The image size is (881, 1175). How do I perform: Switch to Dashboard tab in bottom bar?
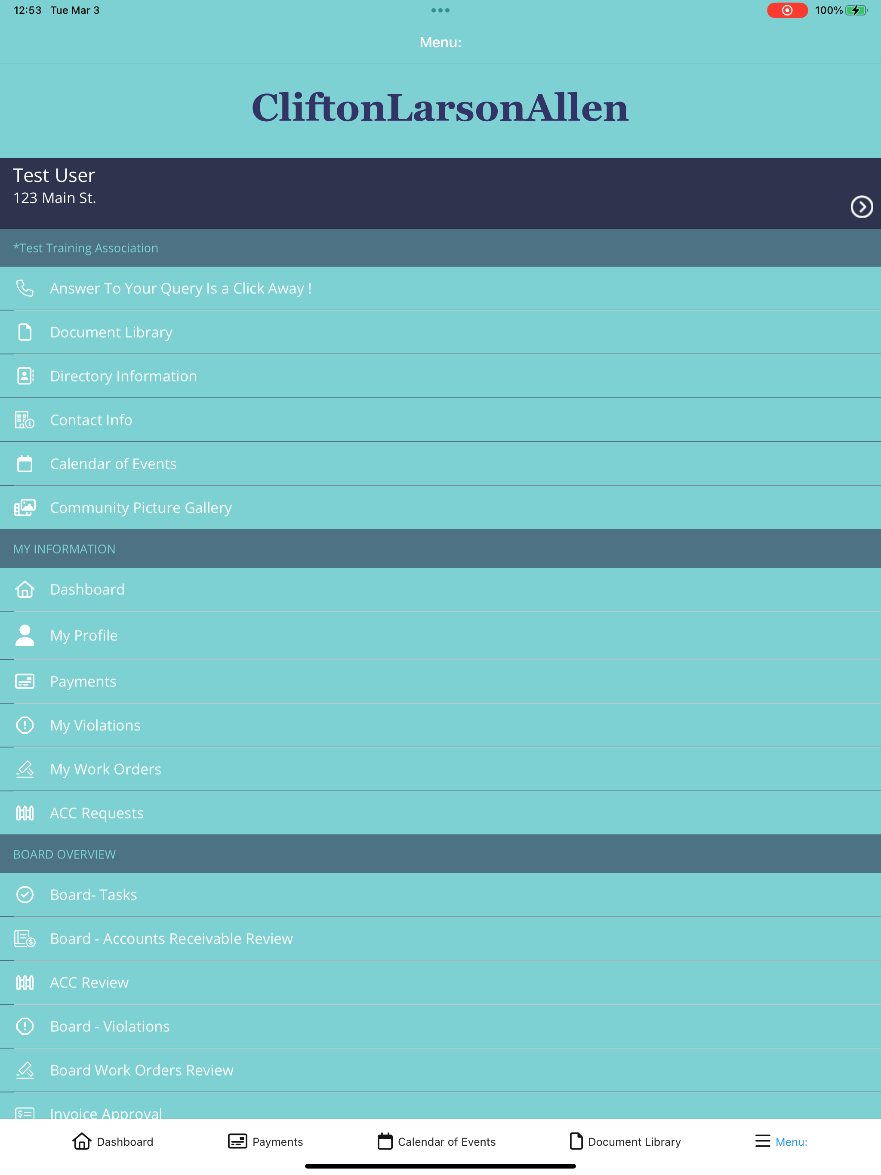tap(113, 1141)
